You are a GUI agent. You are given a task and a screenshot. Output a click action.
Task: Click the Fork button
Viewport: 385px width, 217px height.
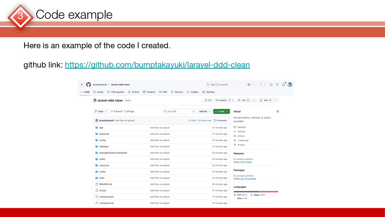(x=243, y=100)
